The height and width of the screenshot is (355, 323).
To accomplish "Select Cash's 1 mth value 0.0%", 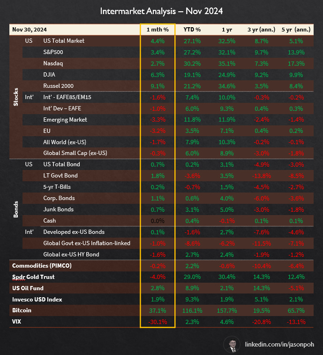I will coord(158,221).
